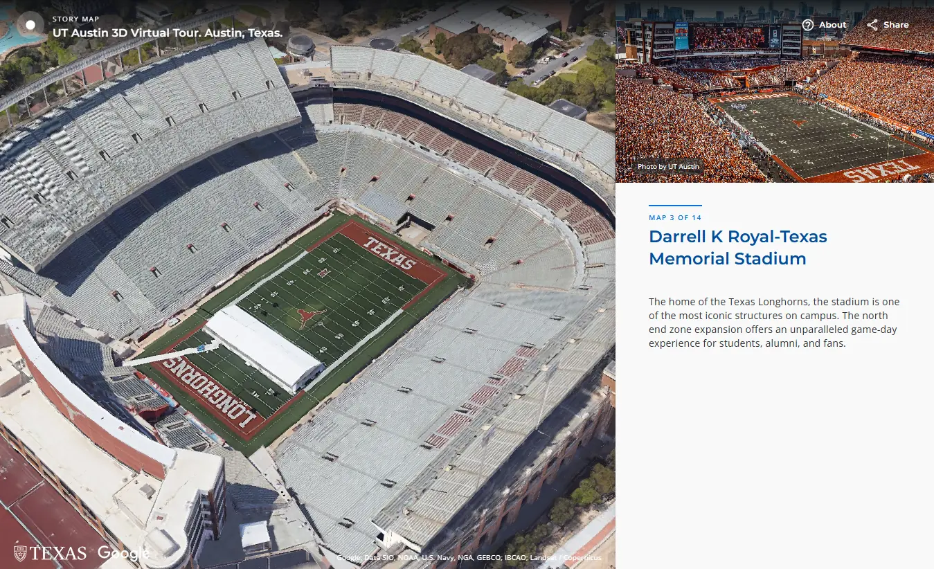Select the Darrell K Royal-Texas Memorial Stadium heading
934x569 pixels.
737,247
